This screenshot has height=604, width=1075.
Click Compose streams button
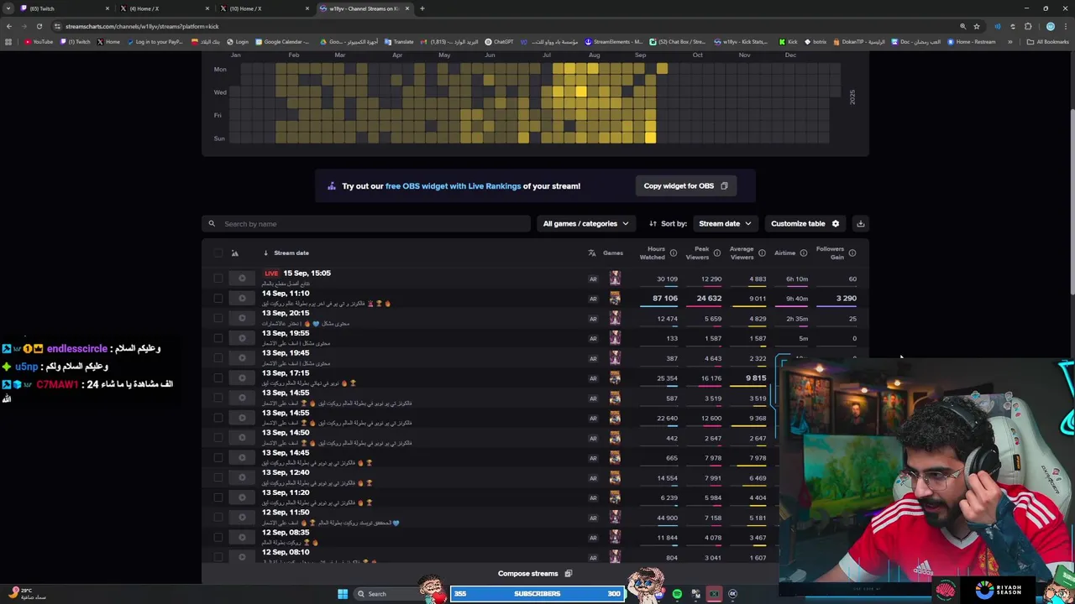click(535, 574)
